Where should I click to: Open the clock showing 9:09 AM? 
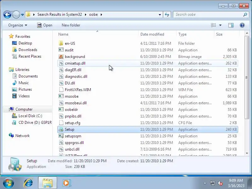coord(236,183)
